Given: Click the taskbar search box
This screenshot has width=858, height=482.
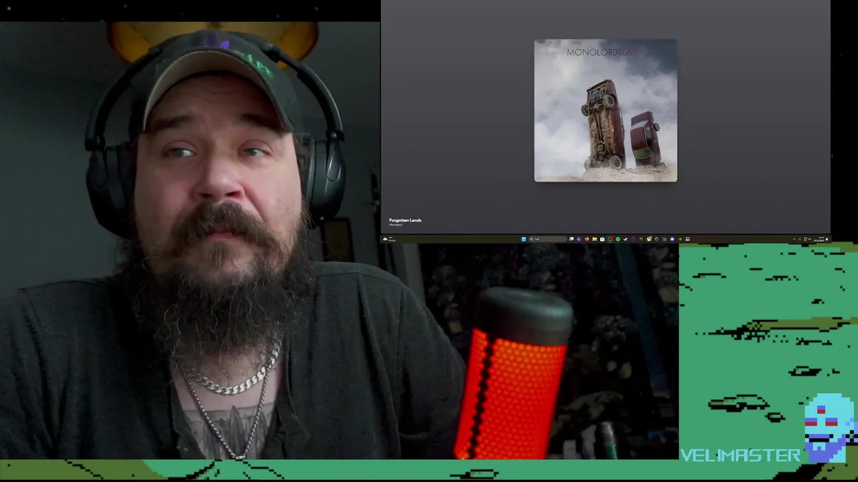Looking at the screenshot, I should click(x=548, y=239).
